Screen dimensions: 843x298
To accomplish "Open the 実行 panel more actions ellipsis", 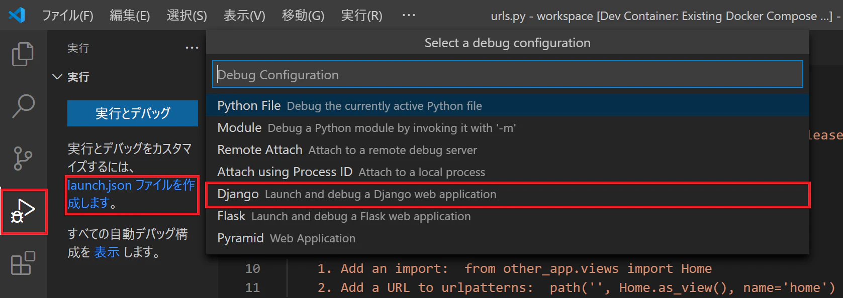I will click(192, 48).
